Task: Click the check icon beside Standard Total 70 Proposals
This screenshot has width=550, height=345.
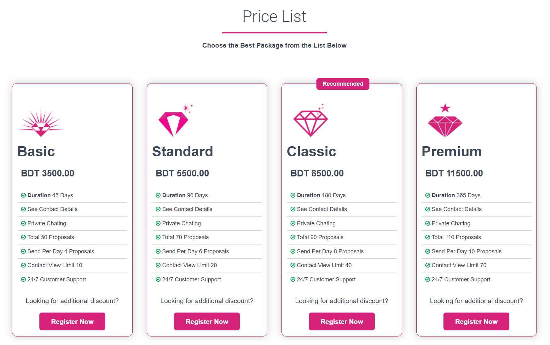Action: pos(158,237)
